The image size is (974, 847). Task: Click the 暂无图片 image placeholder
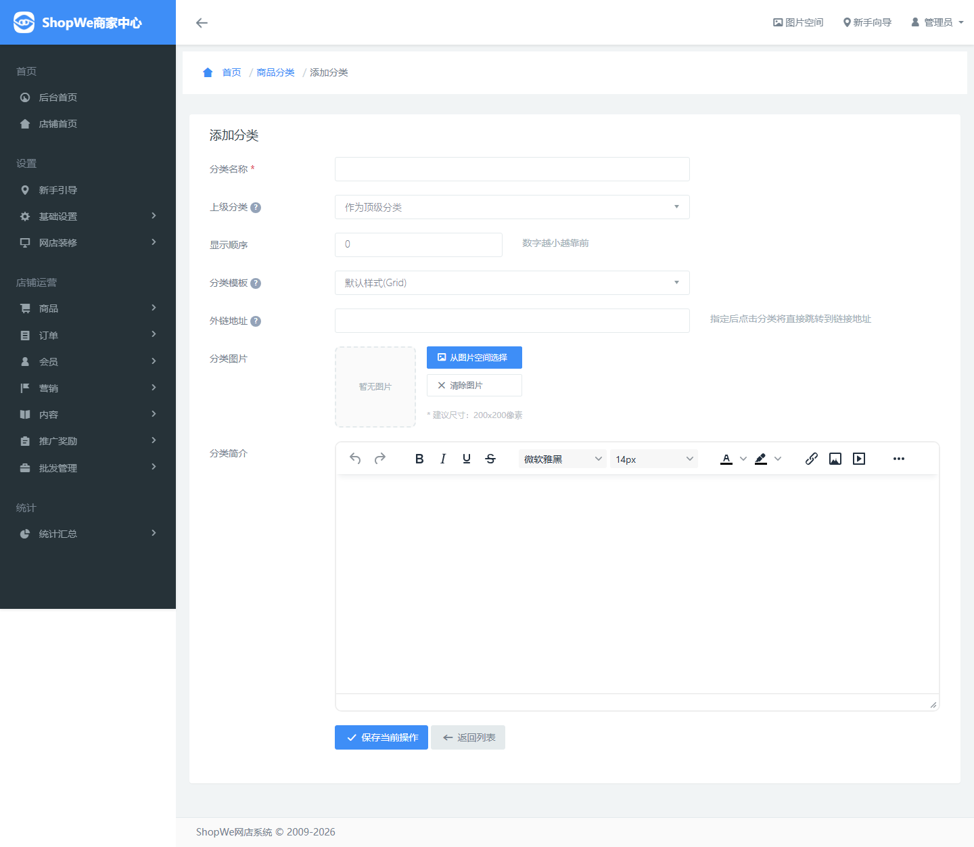375,387
